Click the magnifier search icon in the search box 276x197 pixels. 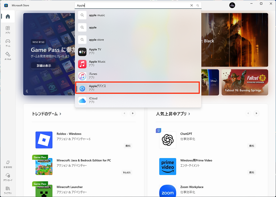(x=198, y=5)
